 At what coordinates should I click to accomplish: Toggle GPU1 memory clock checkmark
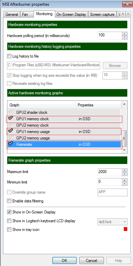(x=11, y=119)
